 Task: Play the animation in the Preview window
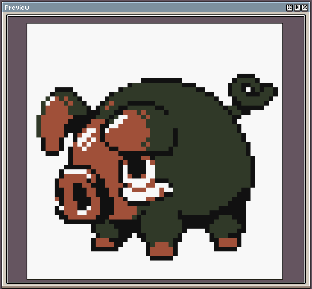click(x=297, y=7)
